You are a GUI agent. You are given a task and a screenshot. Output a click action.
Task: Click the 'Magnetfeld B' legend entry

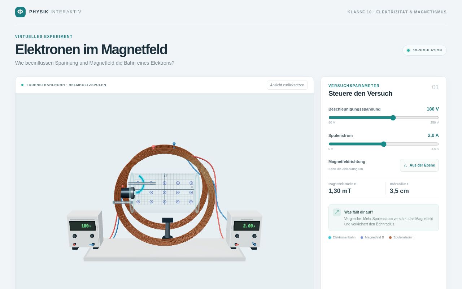pos(372,237)
